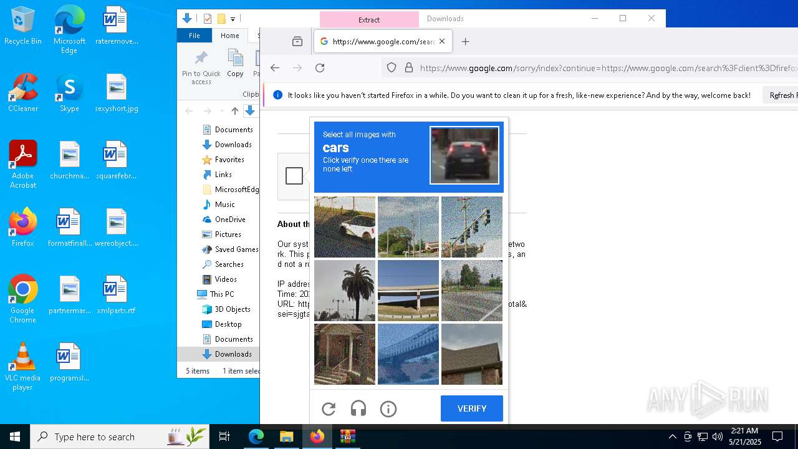This screenshot has height=449, width=798.
Task: Go back using Firefox back arrow
Action: tap(275, 68)
